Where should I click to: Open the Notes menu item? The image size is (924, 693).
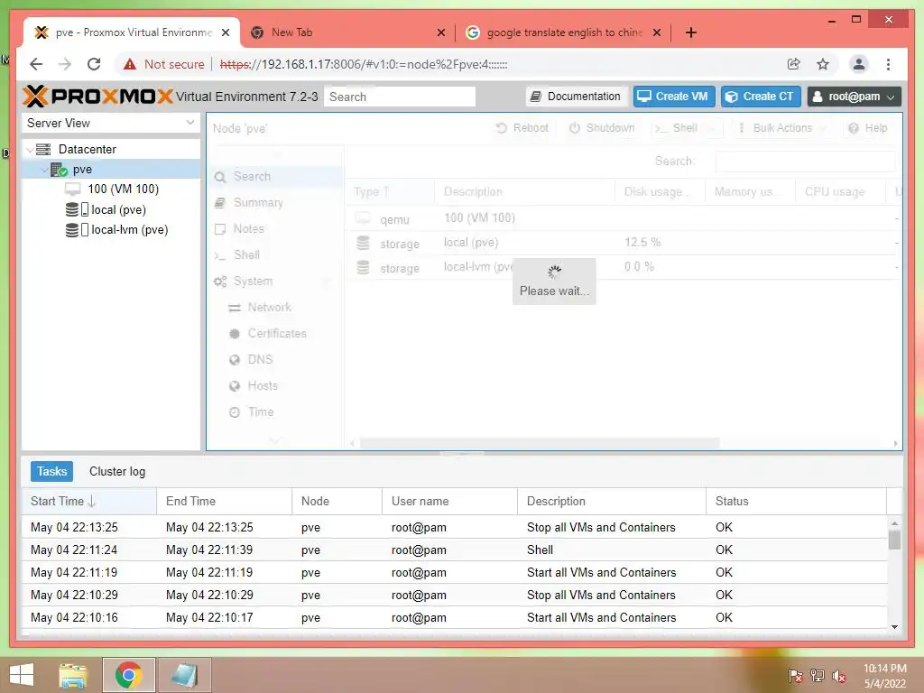pyautogui.click(x=275, y=228)
